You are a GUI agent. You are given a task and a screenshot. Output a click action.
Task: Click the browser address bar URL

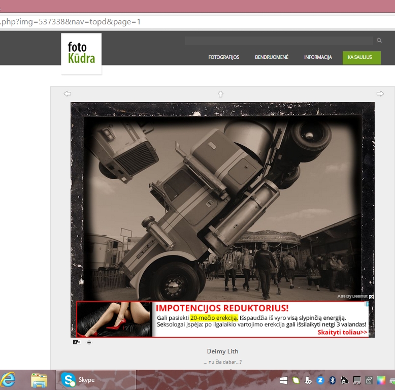[x=71, y=22]
